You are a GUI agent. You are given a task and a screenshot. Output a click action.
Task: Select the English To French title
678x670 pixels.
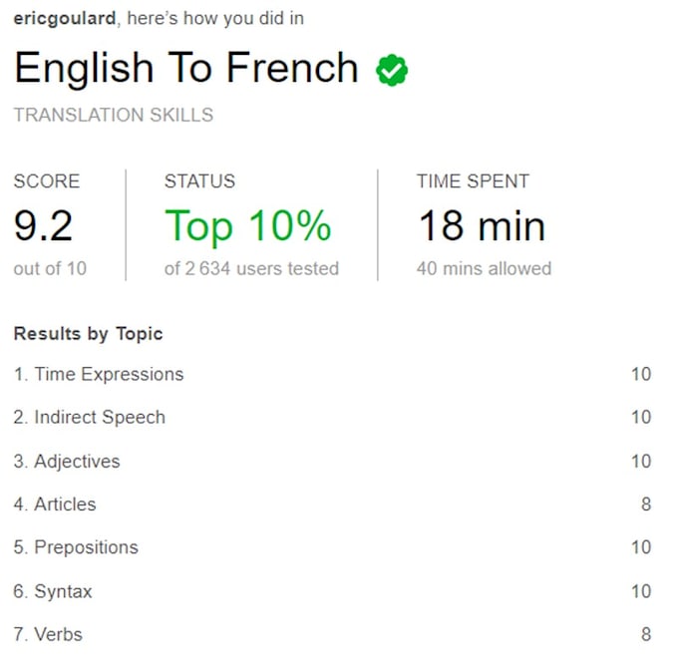pos(186,69)
